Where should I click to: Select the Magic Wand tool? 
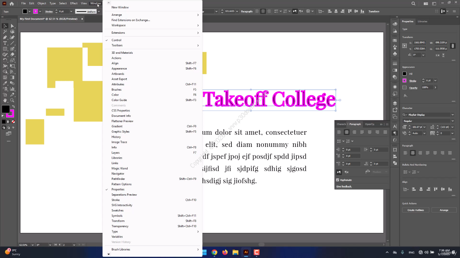pyautogui.click(x=5, y=32)
